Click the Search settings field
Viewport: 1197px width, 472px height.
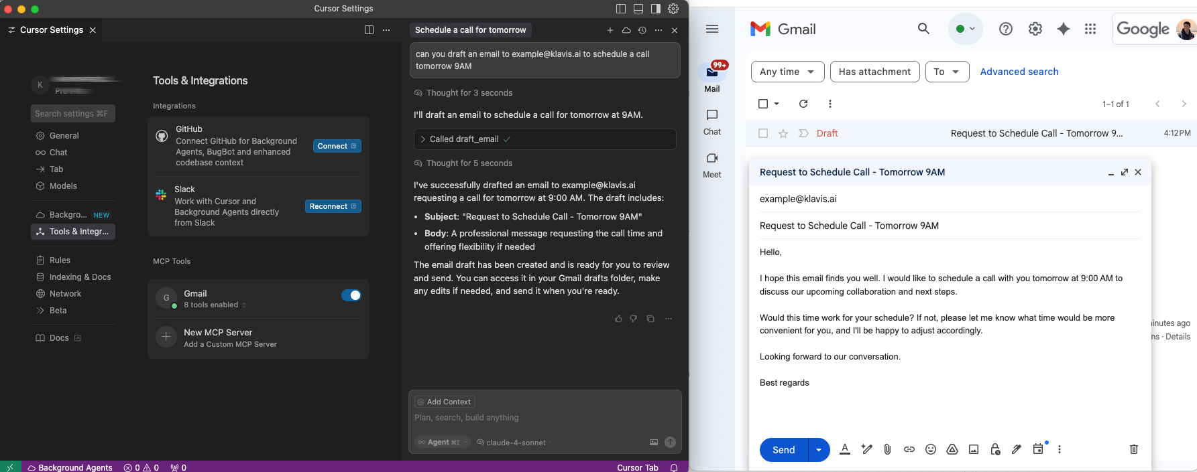coord(73,114)
